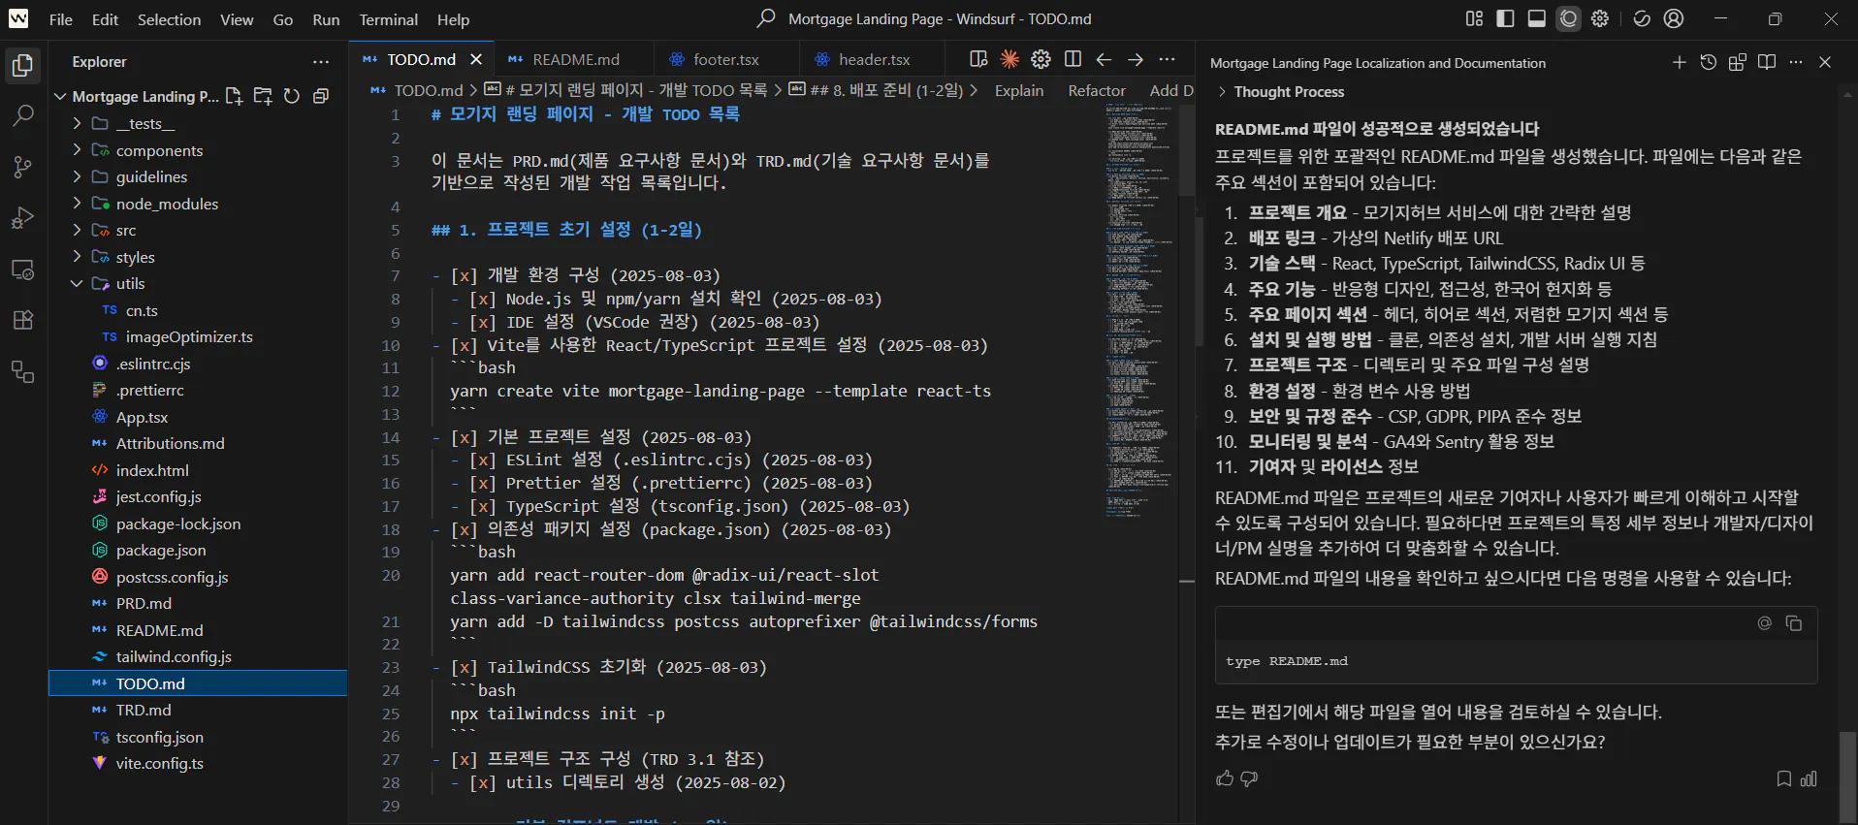
Task: Open the Terminal menu
Action: [x=388, y=19]
